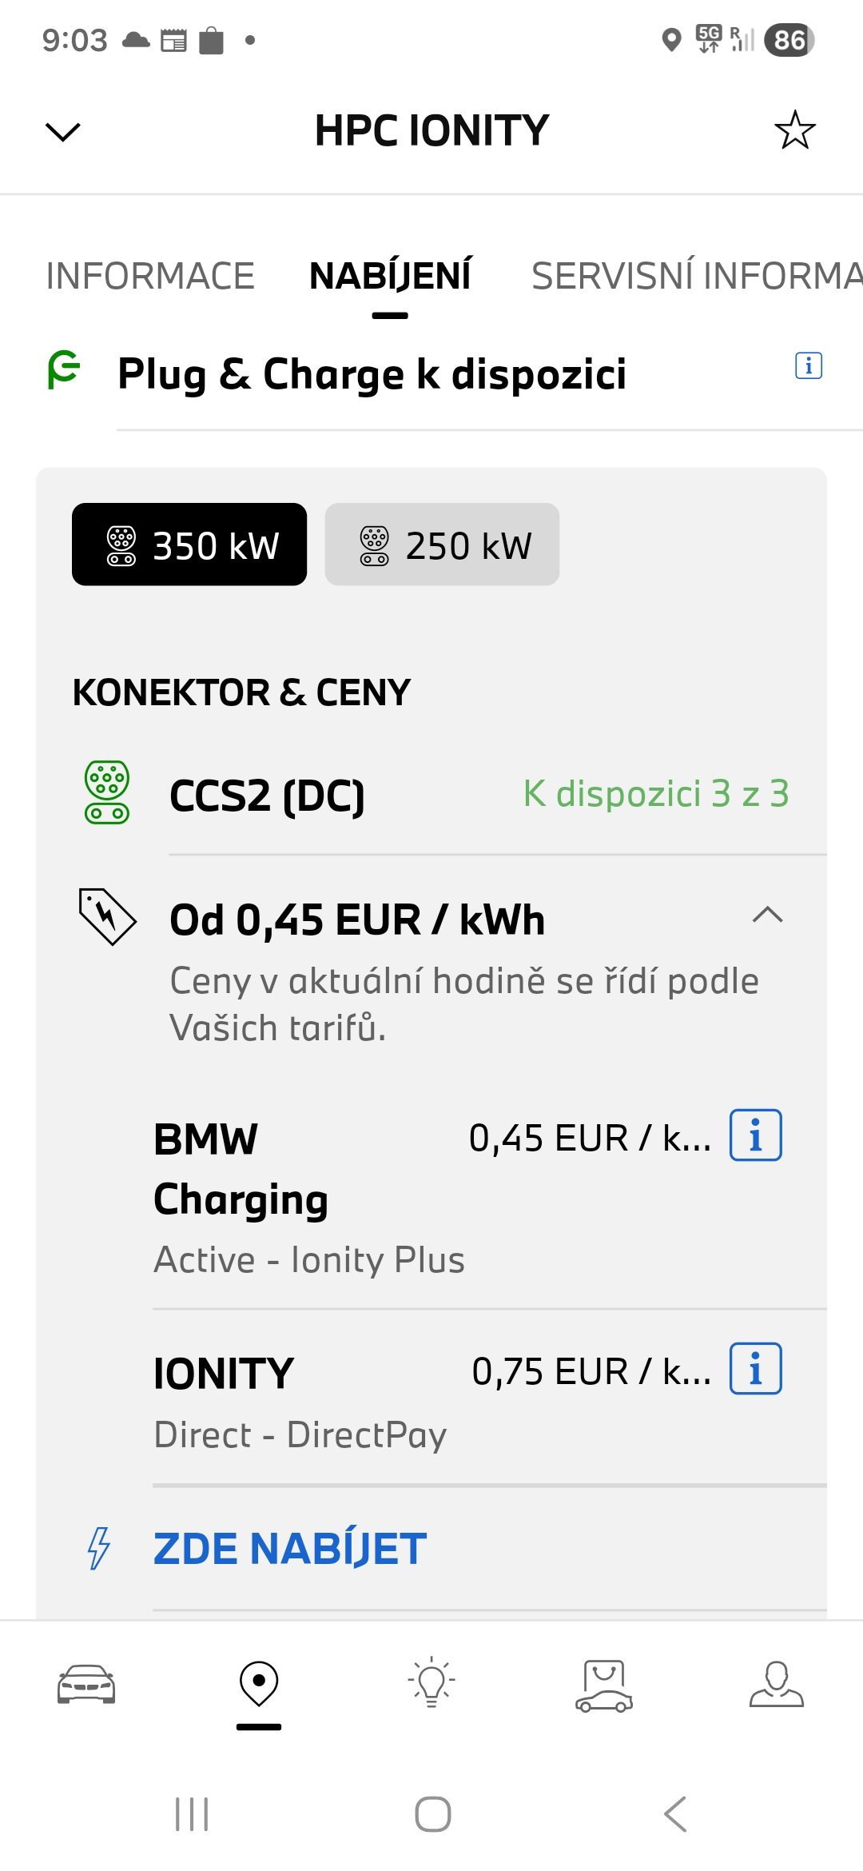Viewport: 863px width, 1871px height.
Task: Open the map location tab in bottom navigation
Action: click(x=259, y=1684)
